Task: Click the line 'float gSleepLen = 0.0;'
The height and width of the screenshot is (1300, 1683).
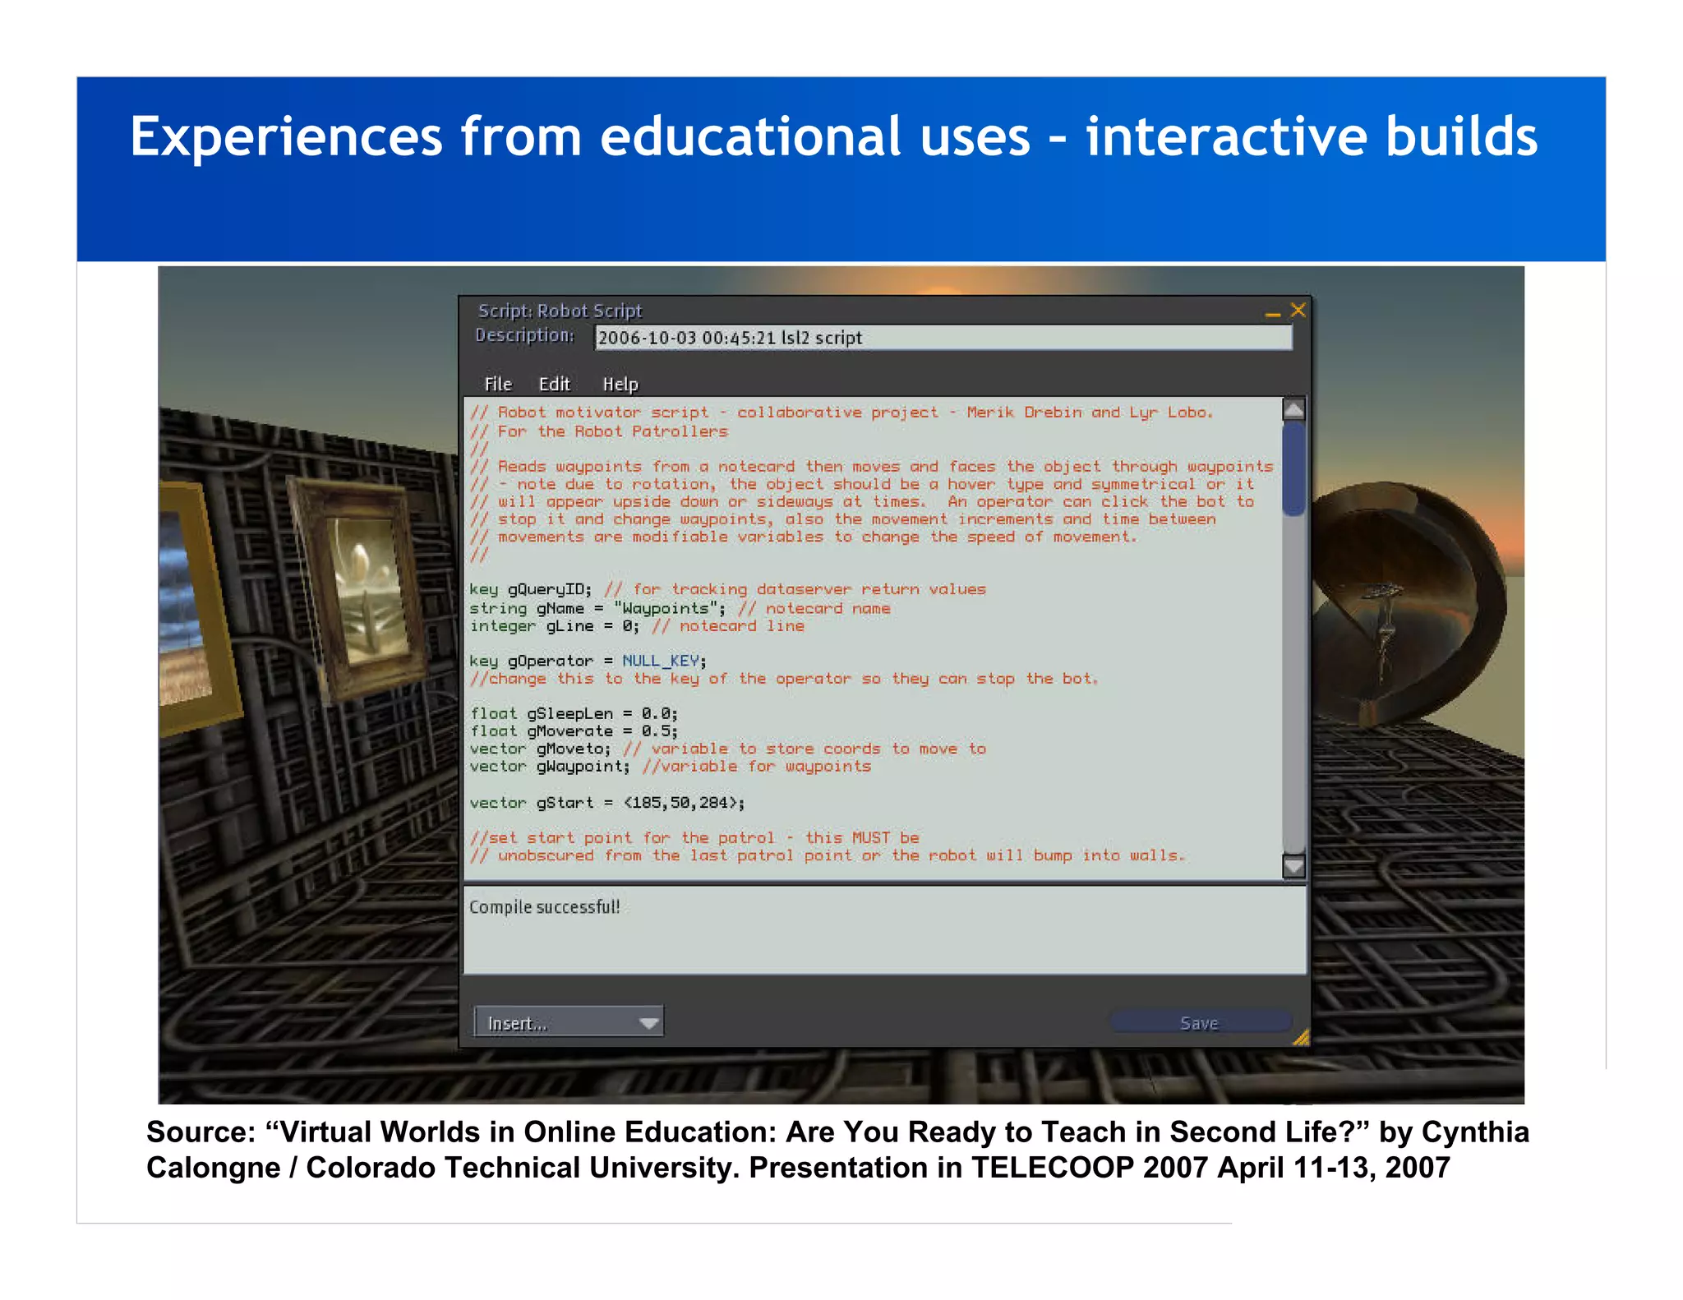Action: pyautogui.click(x=574, y=713)
